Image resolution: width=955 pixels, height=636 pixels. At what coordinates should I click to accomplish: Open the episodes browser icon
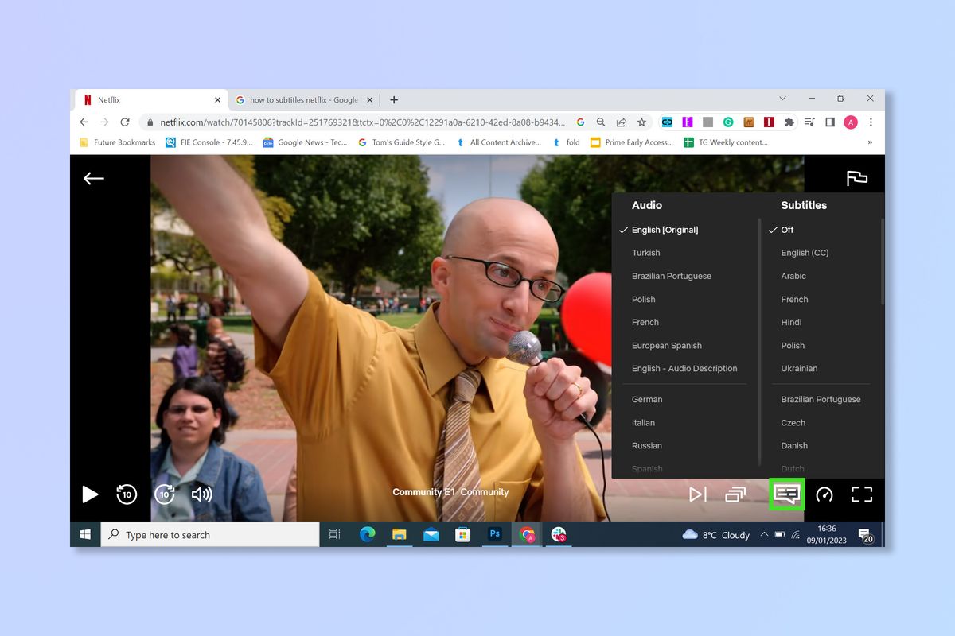[735, 494]
